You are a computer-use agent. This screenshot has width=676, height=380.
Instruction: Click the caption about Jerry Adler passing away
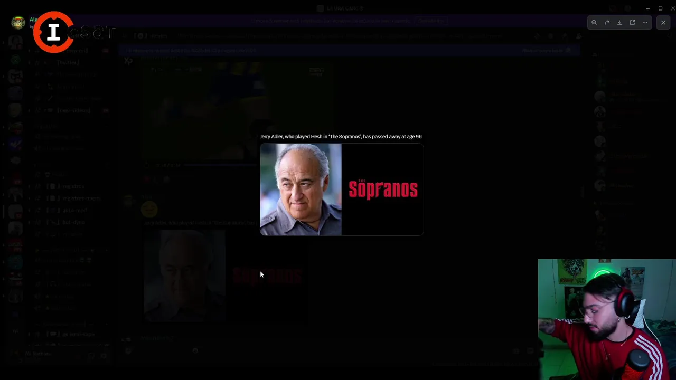(x=341, y=136)
